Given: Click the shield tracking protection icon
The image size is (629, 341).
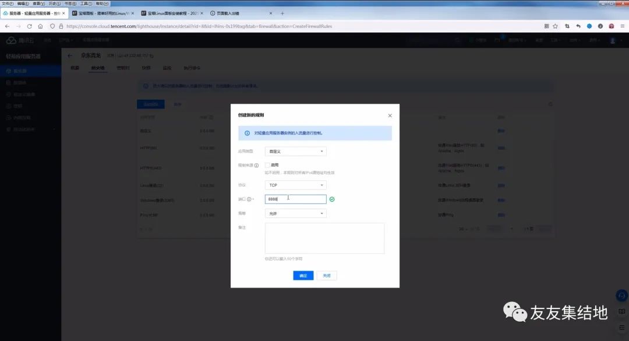Looking at the screenshot, I should (x=52, y=26).
